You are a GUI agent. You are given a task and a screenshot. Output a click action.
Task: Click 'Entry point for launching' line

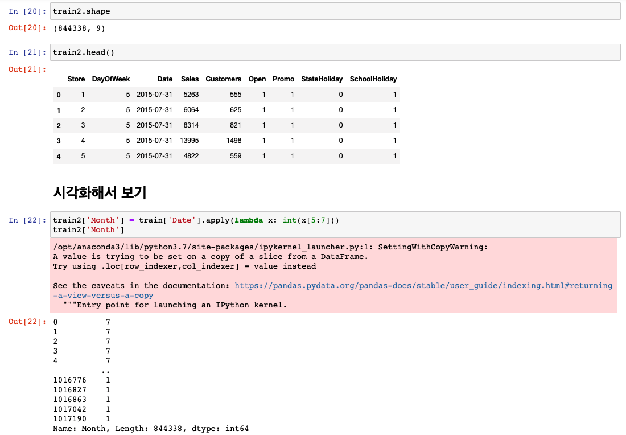175,305
